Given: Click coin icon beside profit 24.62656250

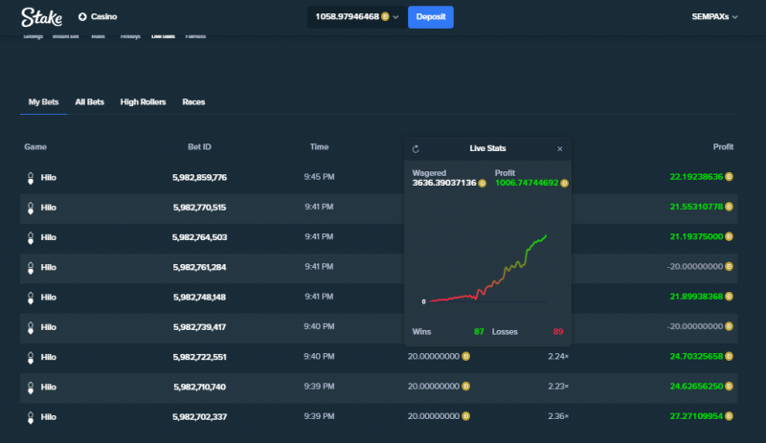Looking at the screenshot, I should (729, 386).
